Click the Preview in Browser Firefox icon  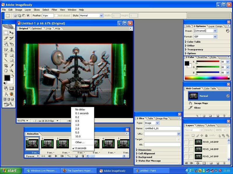click(11, 94)
